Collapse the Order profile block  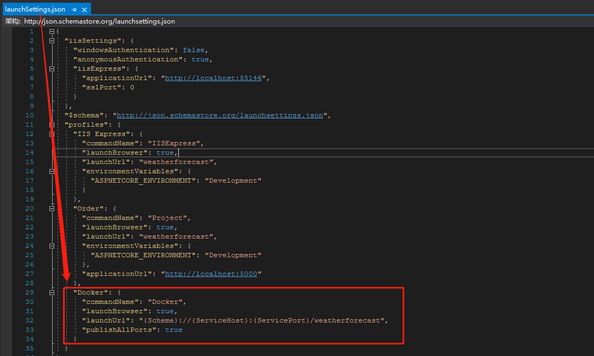52,208
